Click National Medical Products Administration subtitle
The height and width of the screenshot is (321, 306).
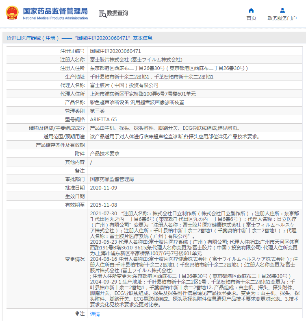(x=55, y=18)
